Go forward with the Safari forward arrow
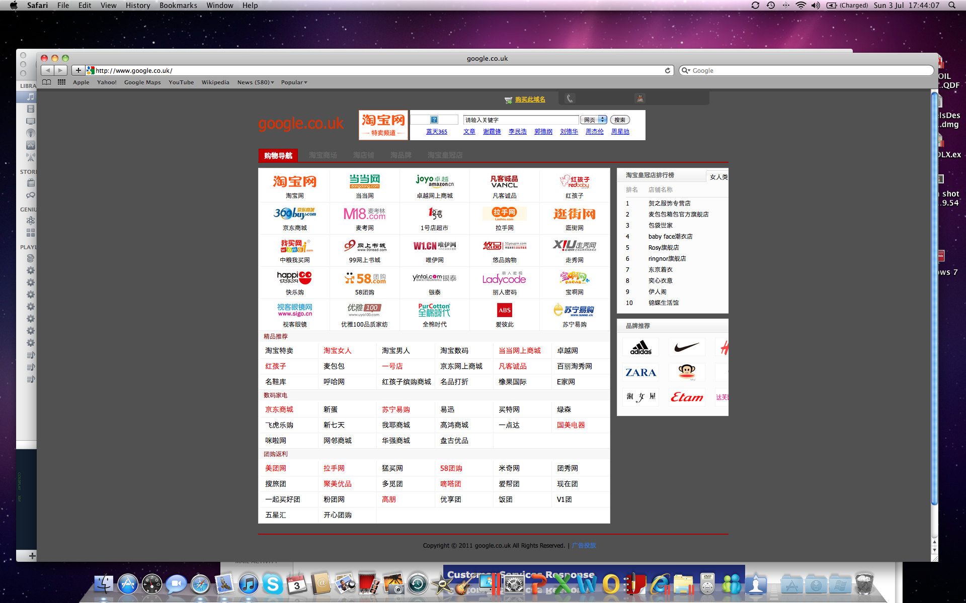Screen dimensions: 966x603 [x=60, y=70]
